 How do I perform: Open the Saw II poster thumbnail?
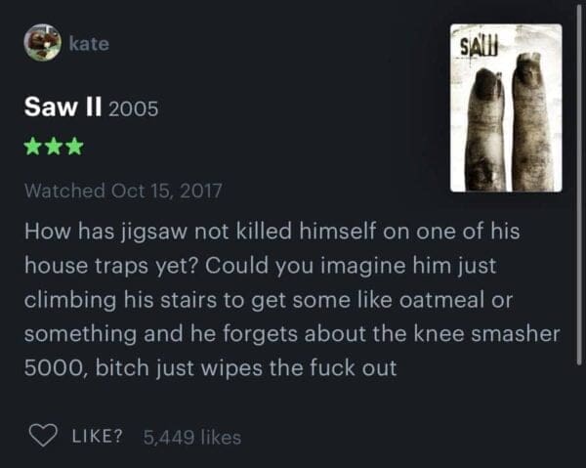coord(506,108)
